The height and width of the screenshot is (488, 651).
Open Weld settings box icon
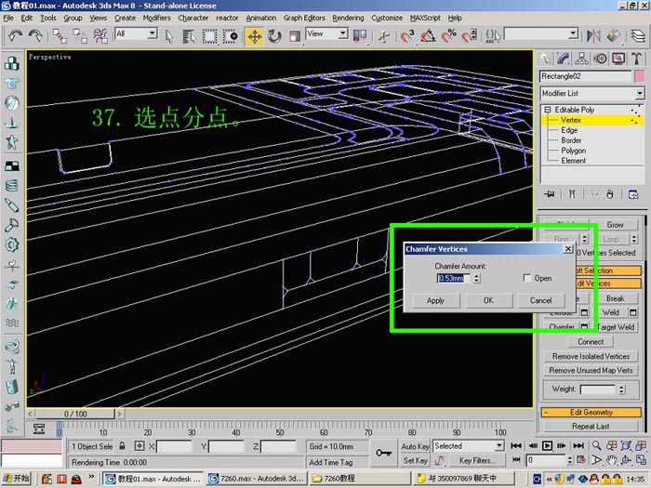click(632, 312)
